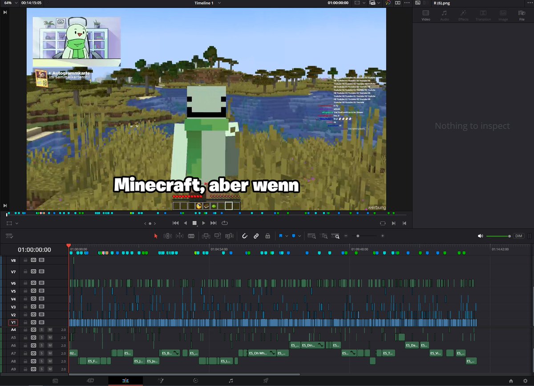Viewport: 534px width, 386px height.
Task: Open the Video tab in Inspector
Action: click(426, 16)
